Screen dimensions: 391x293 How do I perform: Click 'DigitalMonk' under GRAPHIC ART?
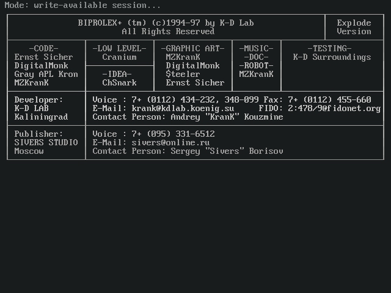click(x=193, y=65)
